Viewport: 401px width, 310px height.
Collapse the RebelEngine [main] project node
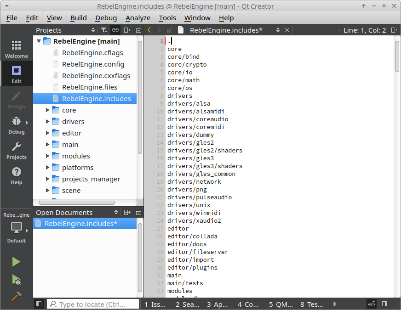pyautogui.click(x=39, y=41)
